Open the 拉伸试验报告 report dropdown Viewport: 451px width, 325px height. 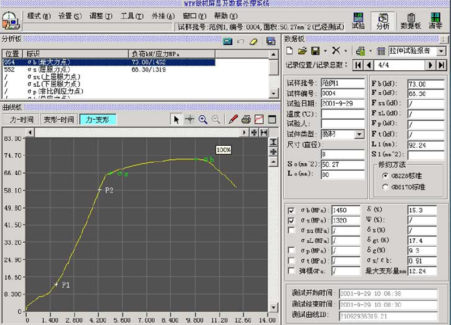(x=441, y=51)
